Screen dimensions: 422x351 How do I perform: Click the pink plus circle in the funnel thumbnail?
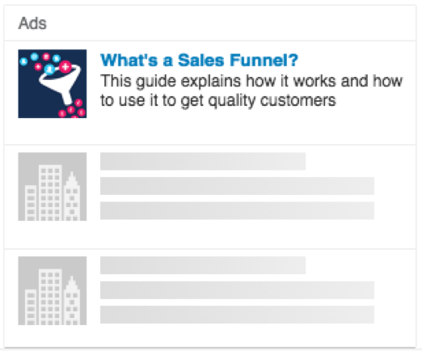click(x=65, y=66)
